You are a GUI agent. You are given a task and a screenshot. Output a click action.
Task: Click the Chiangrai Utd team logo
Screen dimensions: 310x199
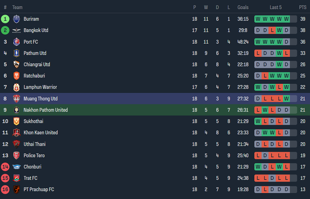coord(16,64)
